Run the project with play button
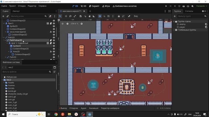This screenshot has width=209, height=117. point(166,6)
